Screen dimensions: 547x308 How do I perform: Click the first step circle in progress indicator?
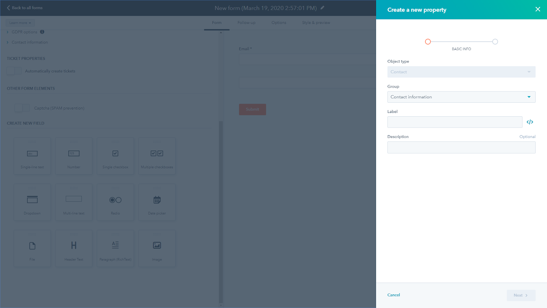click(428, 42)
